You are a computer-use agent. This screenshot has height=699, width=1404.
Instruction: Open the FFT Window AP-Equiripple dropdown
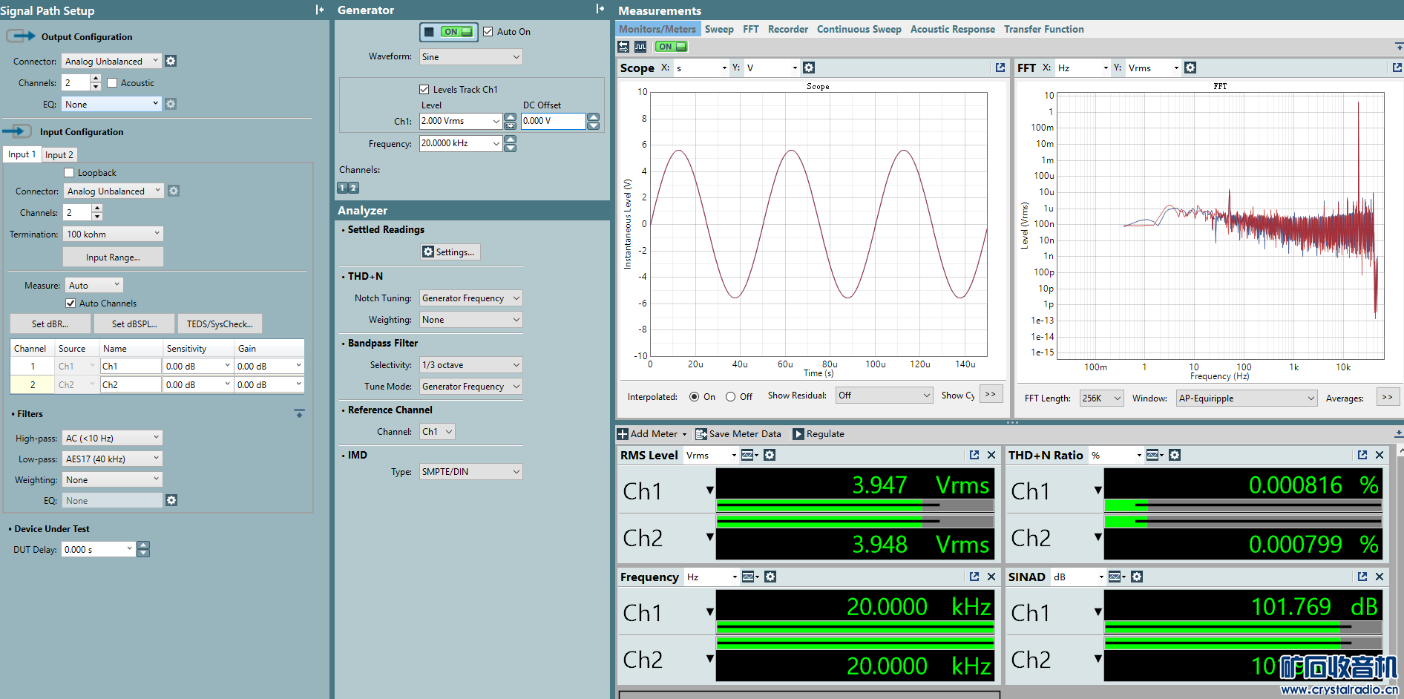[x=1246, y=398]
